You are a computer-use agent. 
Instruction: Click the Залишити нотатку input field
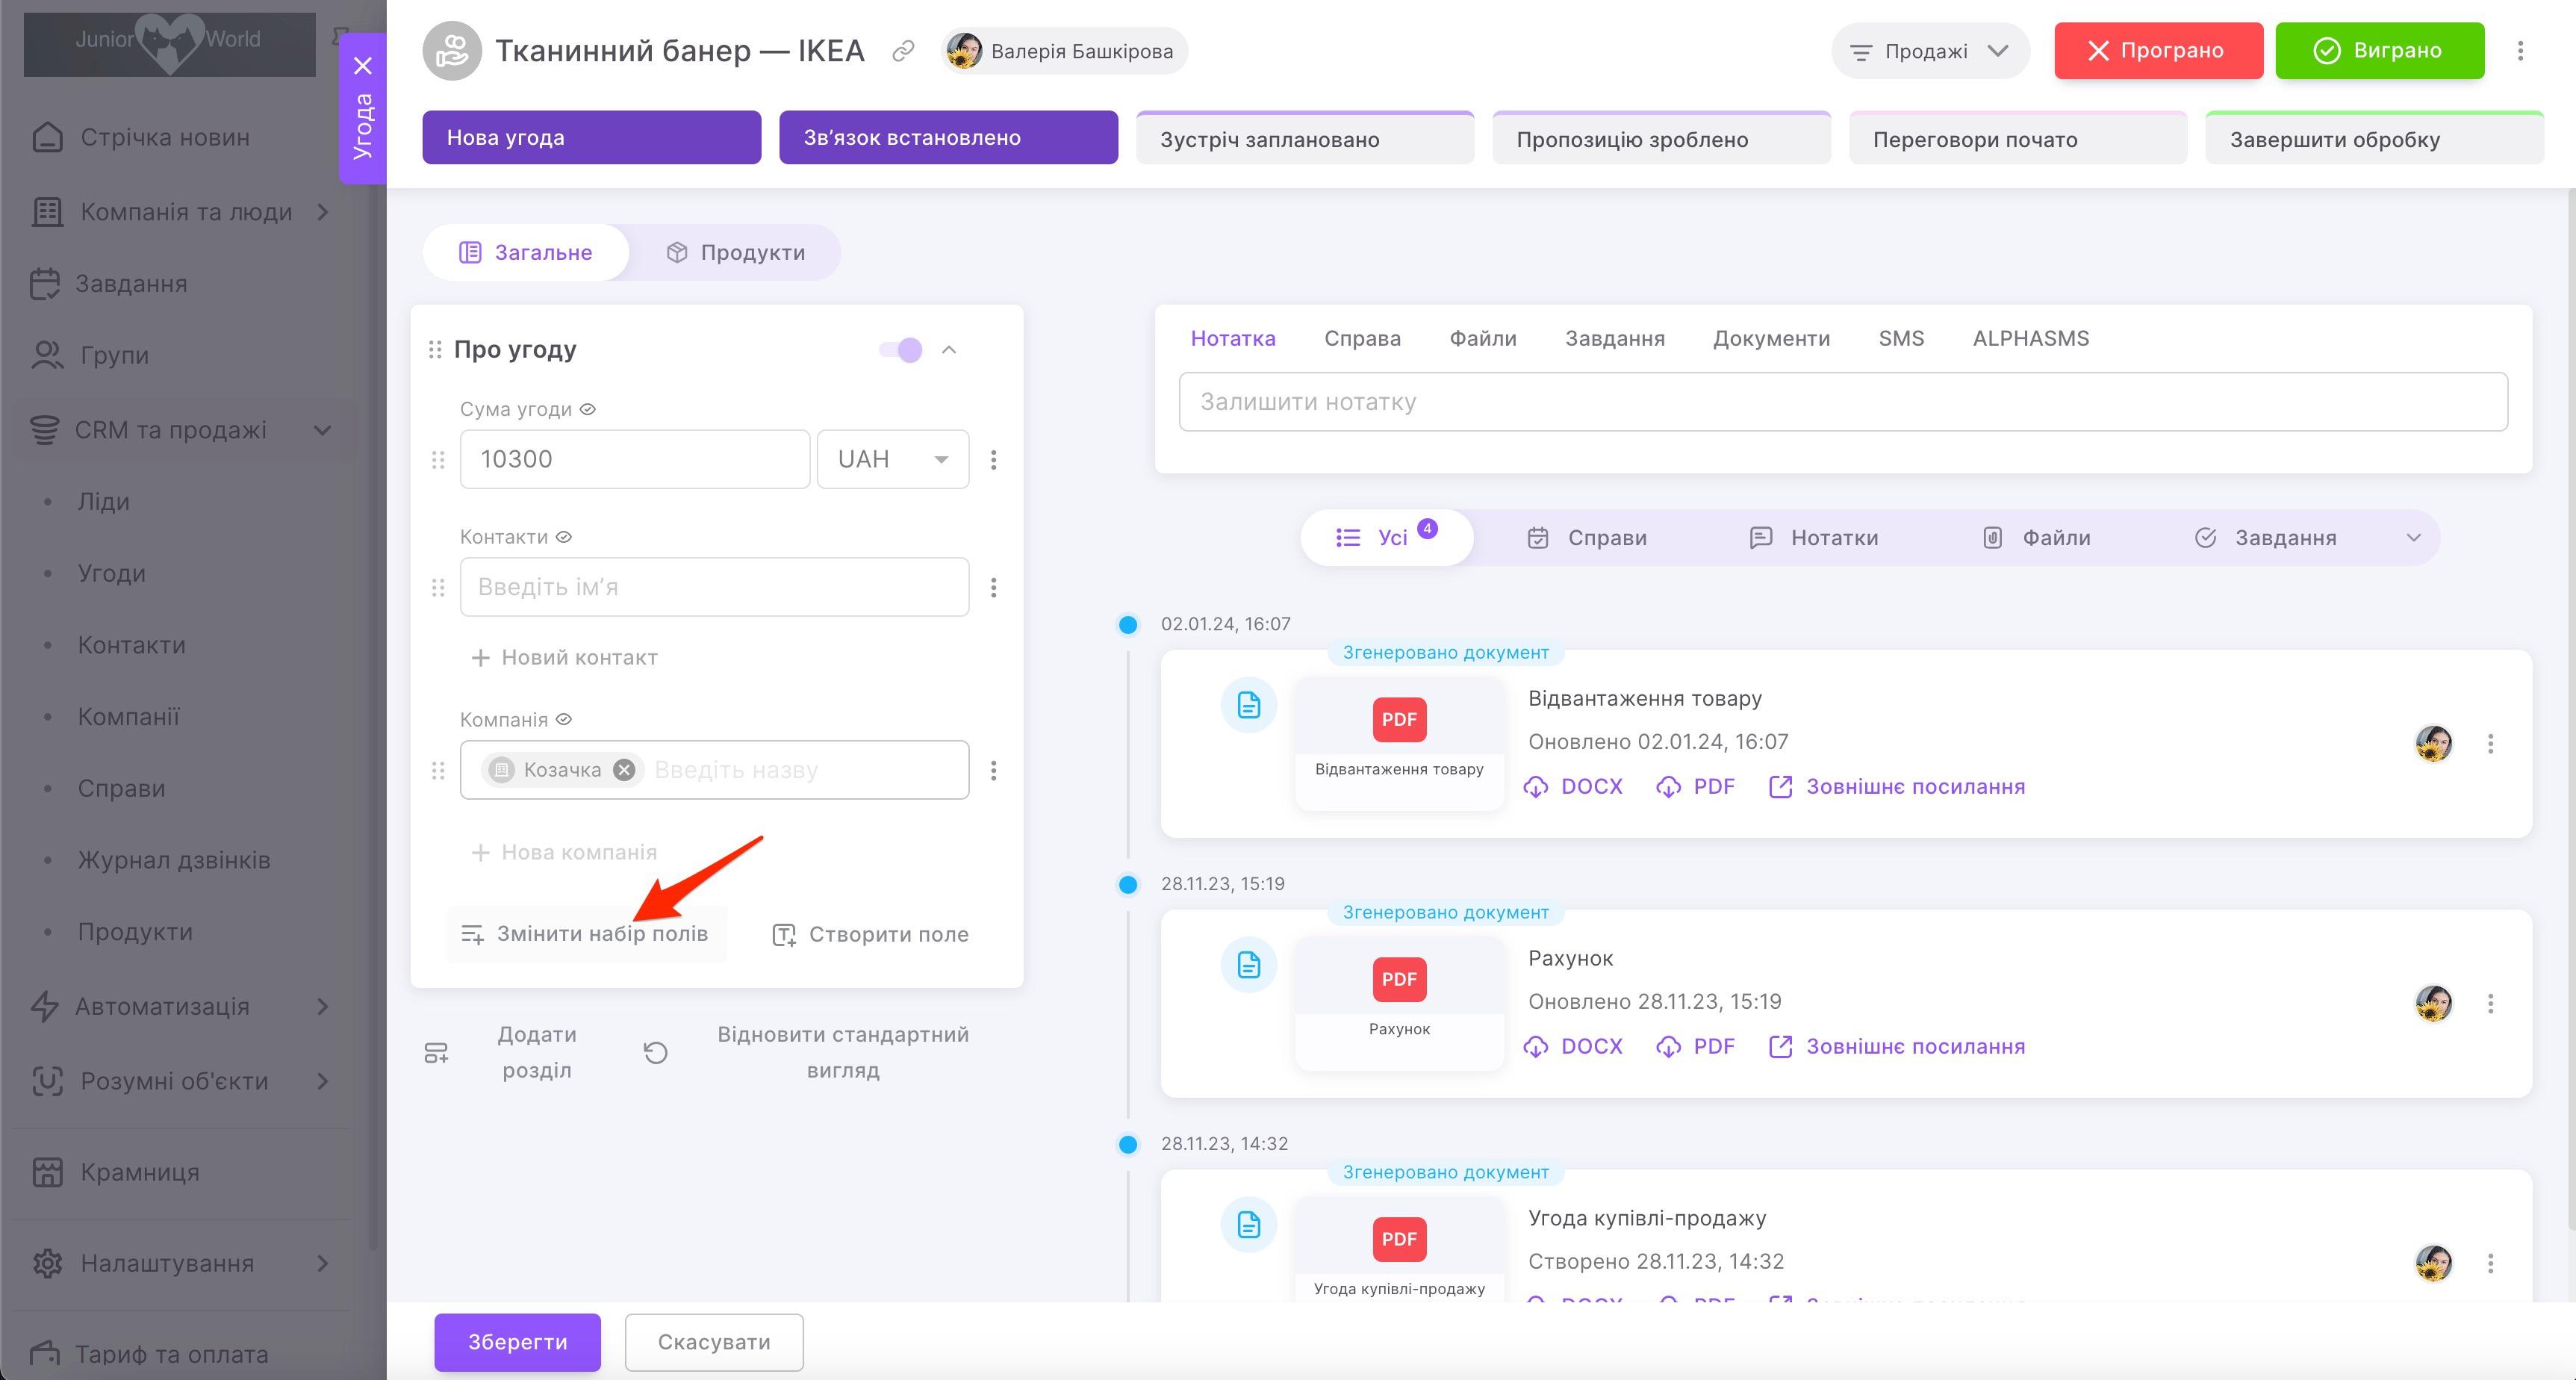click(1842, 402)
